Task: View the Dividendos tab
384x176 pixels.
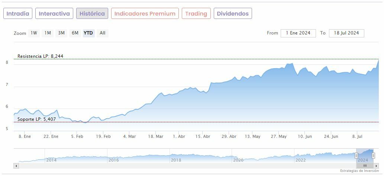Action: (x=233, y=14)
